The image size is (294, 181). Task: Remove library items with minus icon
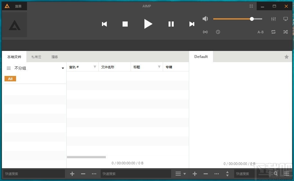pyautogui.click(x=83, y=174)
